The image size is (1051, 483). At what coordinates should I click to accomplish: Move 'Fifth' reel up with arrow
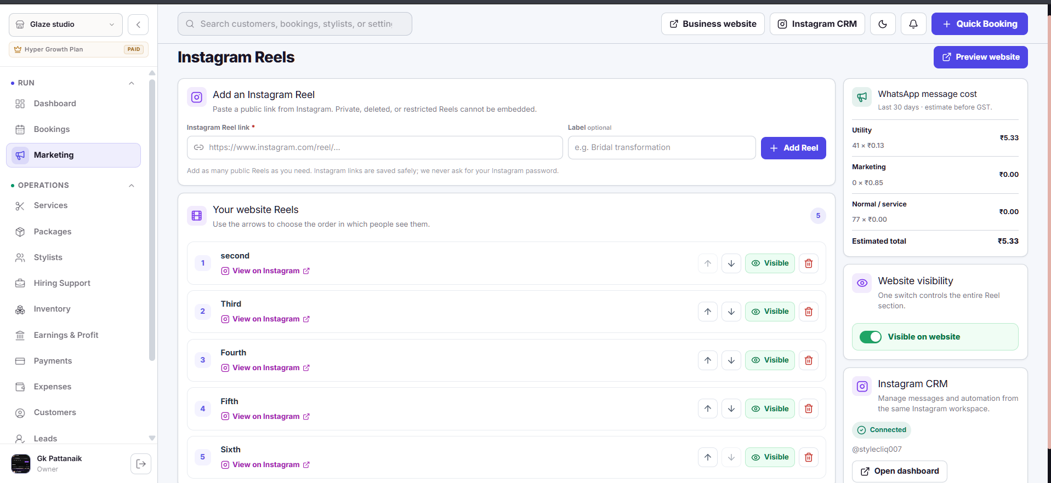click(708, 409)
